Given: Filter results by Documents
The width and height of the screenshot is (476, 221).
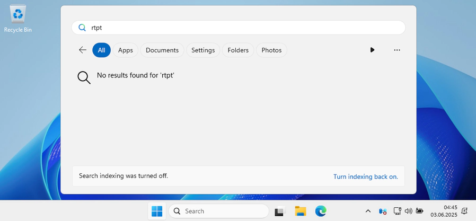Looking at the screenshot, I should pyautogui.click(x=162, y=50).
